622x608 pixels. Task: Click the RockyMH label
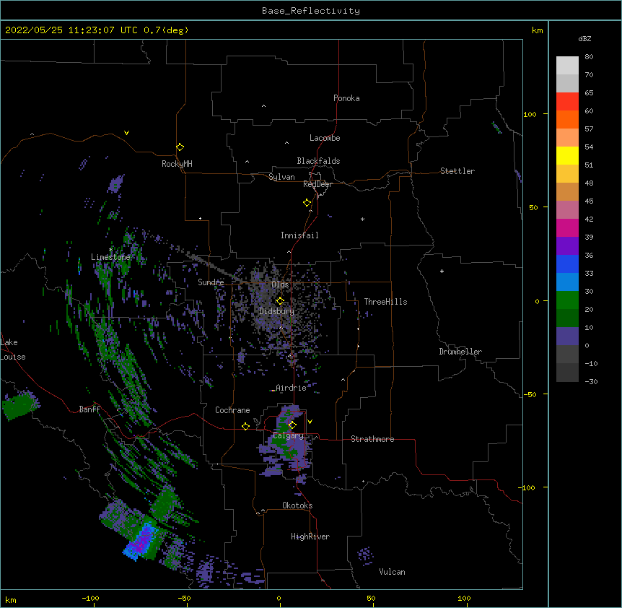tap(177, 164)
